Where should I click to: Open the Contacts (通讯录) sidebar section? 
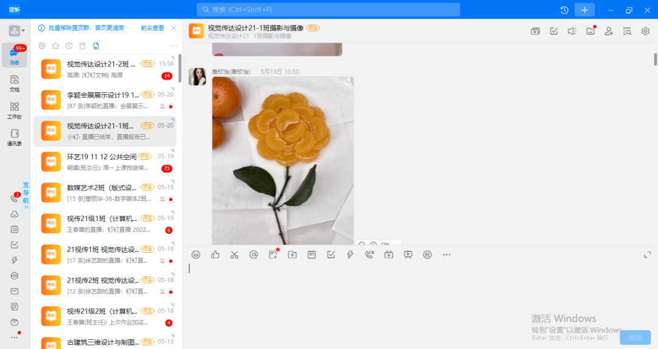pyautogui.click(x=15, y=137)
